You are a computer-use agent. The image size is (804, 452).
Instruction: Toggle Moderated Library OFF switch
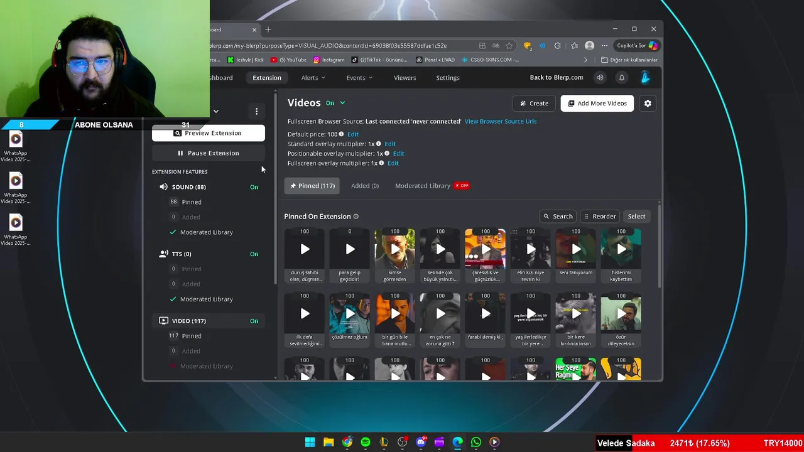(462, 186)
